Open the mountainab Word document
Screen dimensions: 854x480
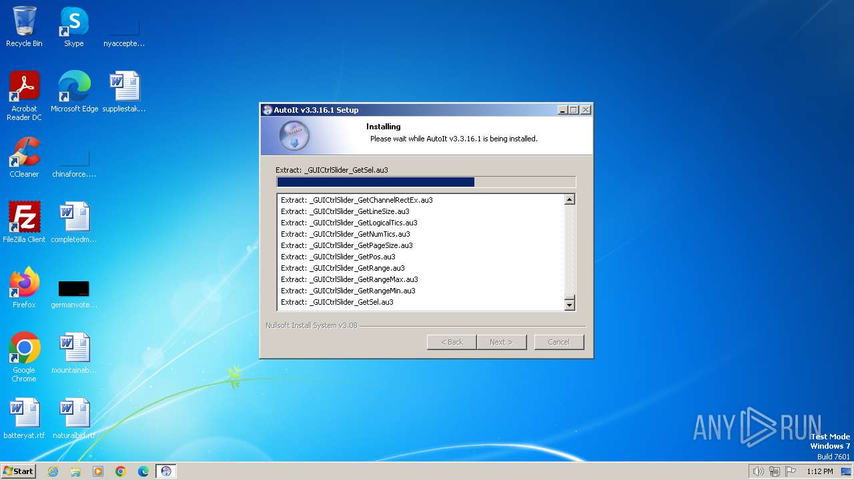[74, 353]
